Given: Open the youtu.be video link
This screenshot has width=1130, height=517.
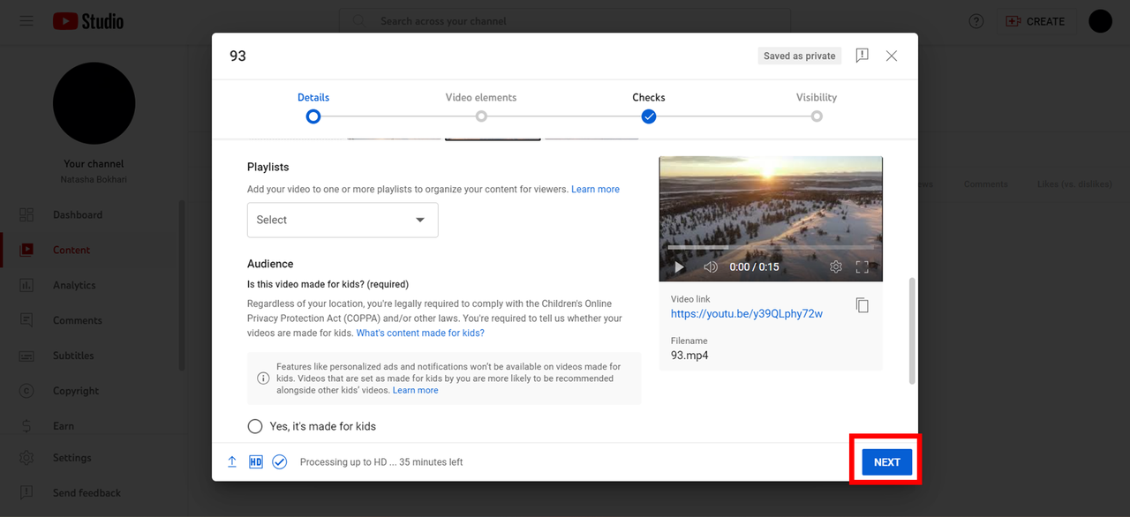Looking at the screenshot, I should [747, 313].
